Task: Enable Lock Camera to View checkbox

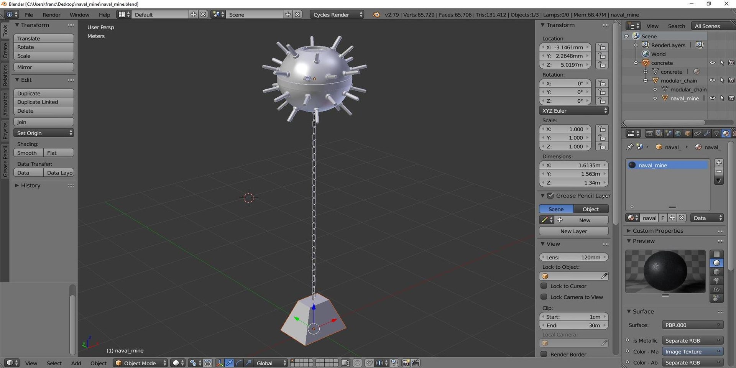Action: (544, 297)
